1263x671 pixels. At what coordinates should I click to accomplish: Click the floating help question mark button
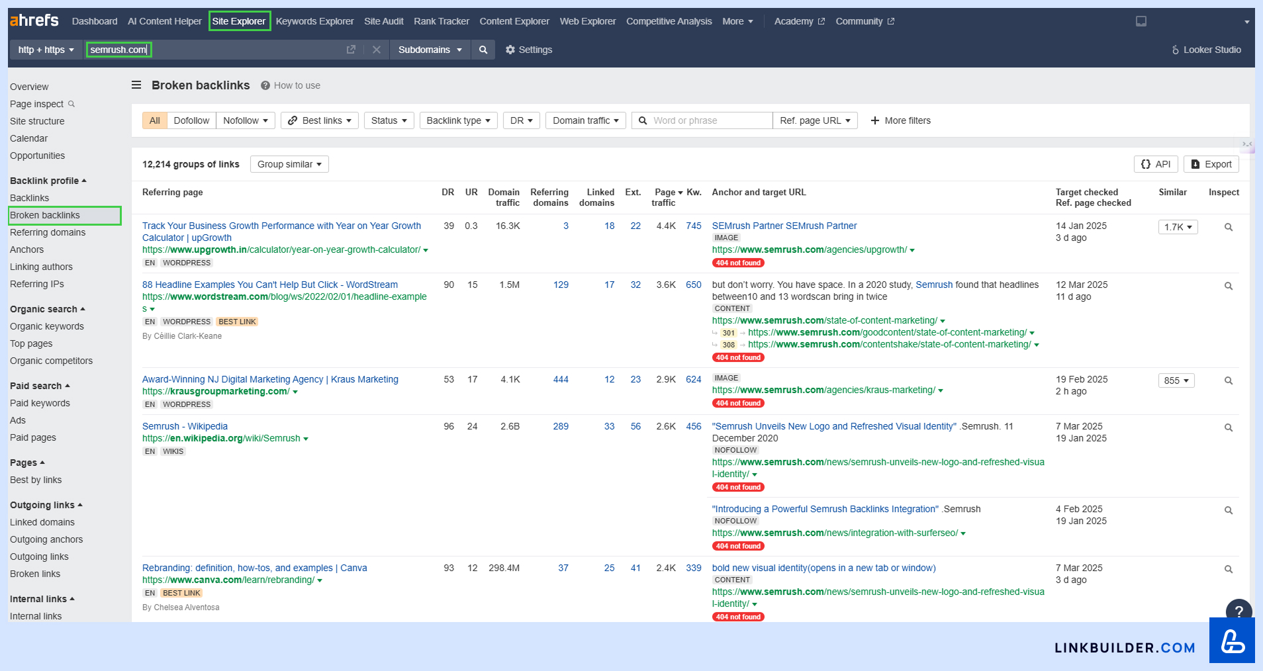pos(1239,611)
